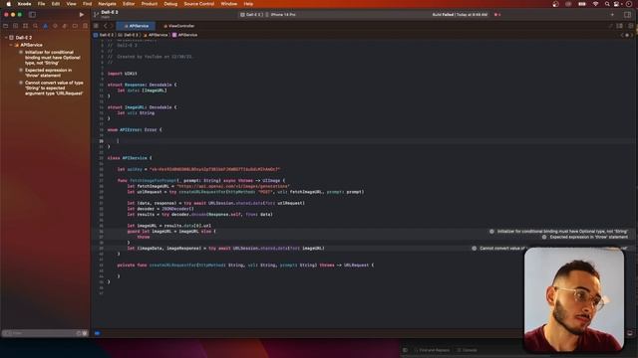
Task: Open the test navigator icon
Action: (x=55, y=26)
